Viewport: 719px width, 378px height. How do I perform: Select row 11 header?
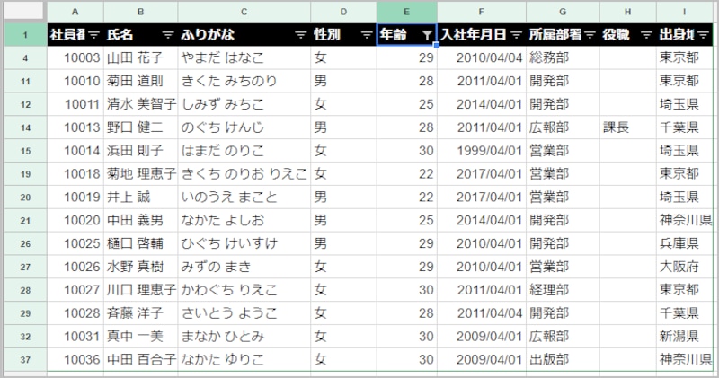coord(26,82)
